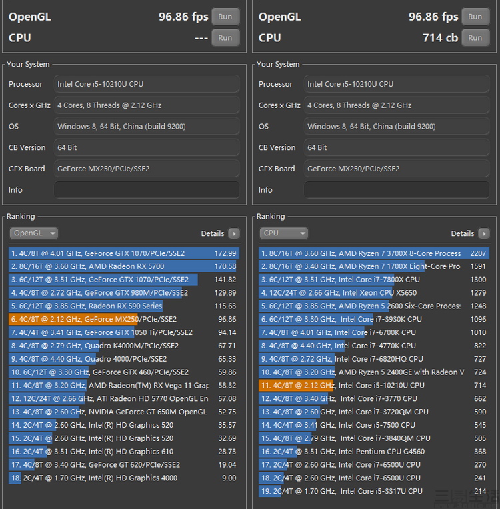500x509 pixels.
Task: Select CPU rank 1 Ryzen 7 3700X
Action: click(x=374, y=253)
